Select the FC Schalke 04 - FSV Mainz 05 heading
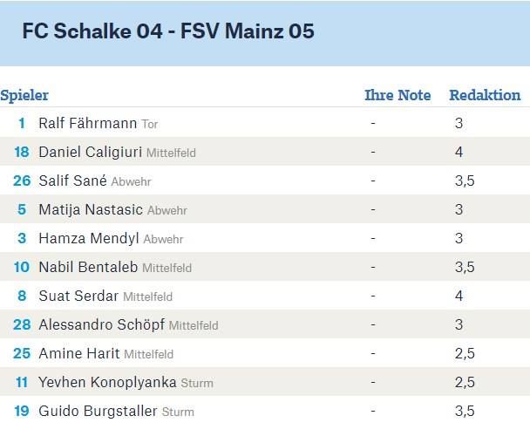530x443 pixels. pos(168,31)
